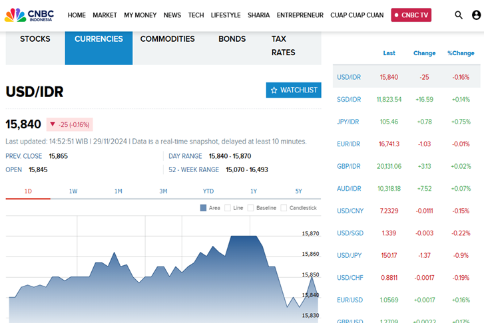Click the WATCHLIST star button

tap(293, 90)
